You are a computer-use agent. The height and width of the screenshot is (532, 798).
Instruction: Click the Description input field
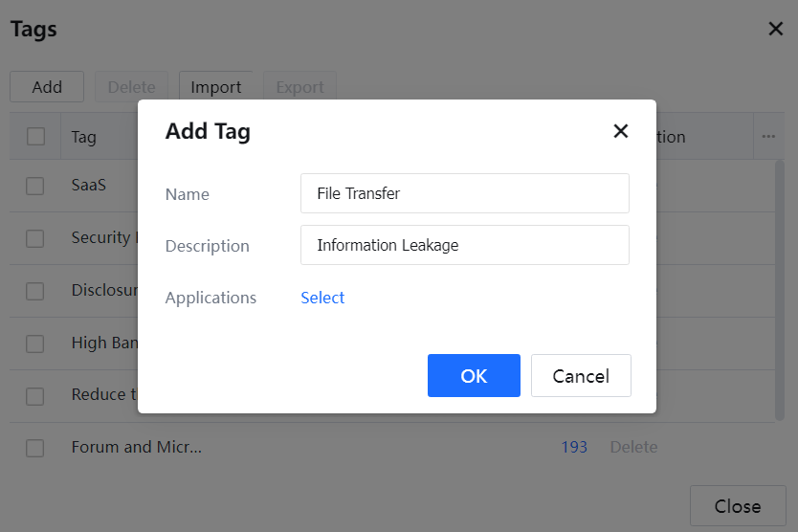click(464, 245)
